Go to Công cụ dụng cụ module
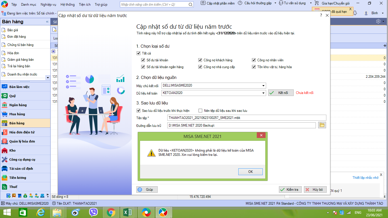The width and height of the screenshot is (388, 218). coord(25,160)
